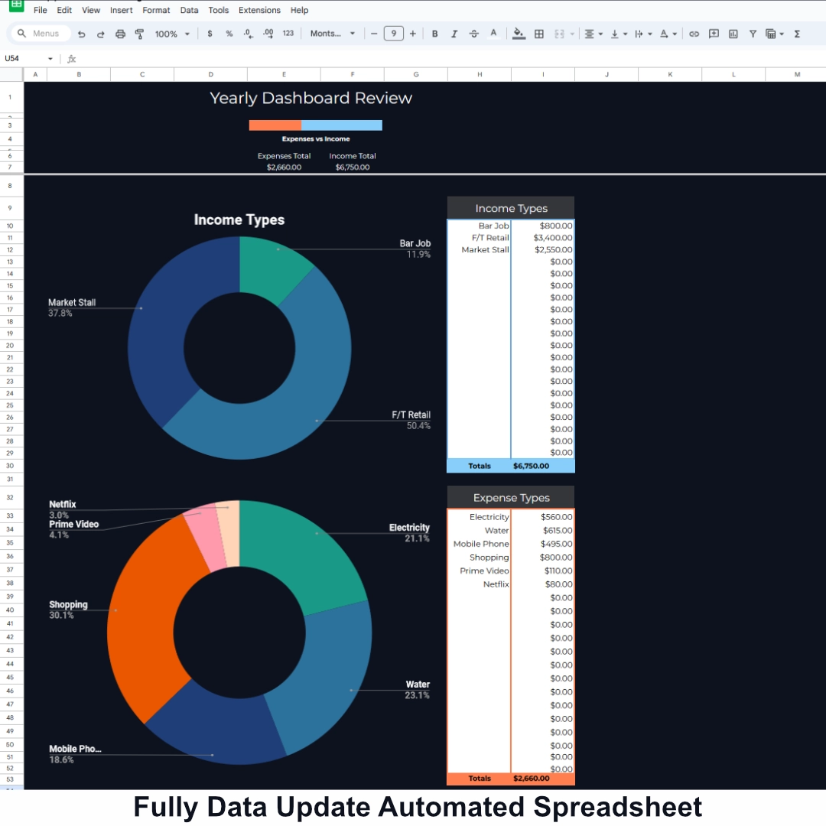Open the zoom 100% dropdown
Image resolution: width=826 pixels, height=826 pixels.
pos(172,34)
